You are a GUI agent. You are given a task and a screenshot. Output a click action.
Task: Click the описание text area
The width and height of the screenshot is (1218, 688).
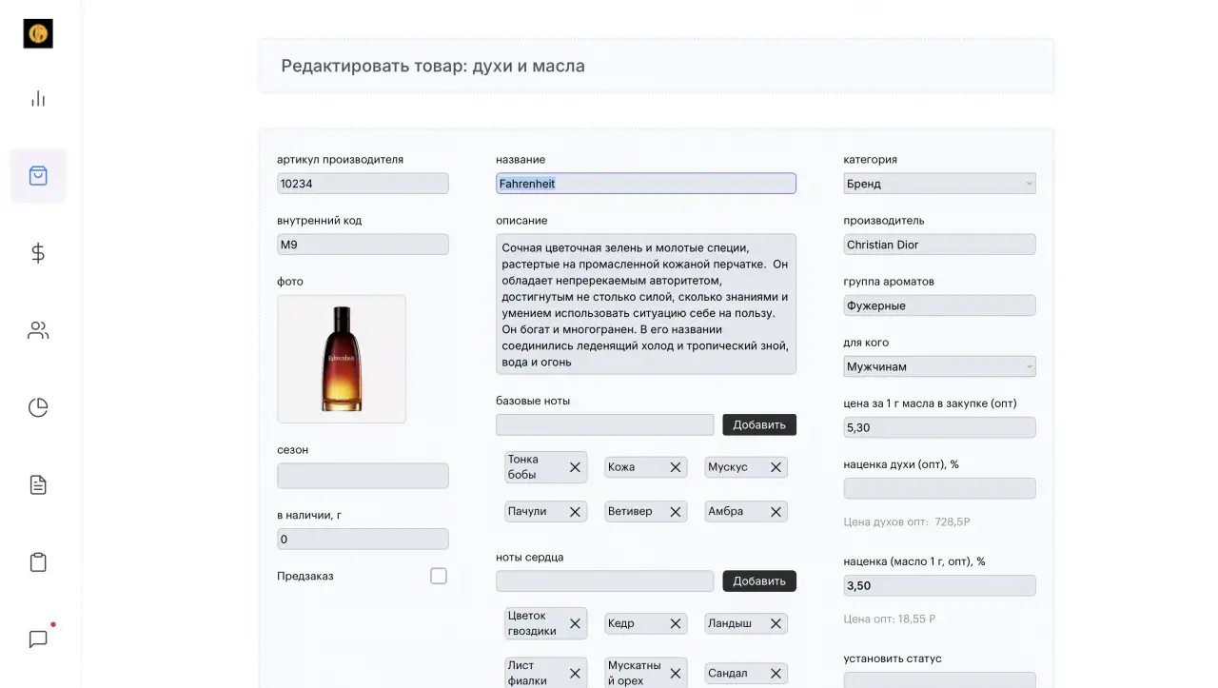(x=646, y=304)
